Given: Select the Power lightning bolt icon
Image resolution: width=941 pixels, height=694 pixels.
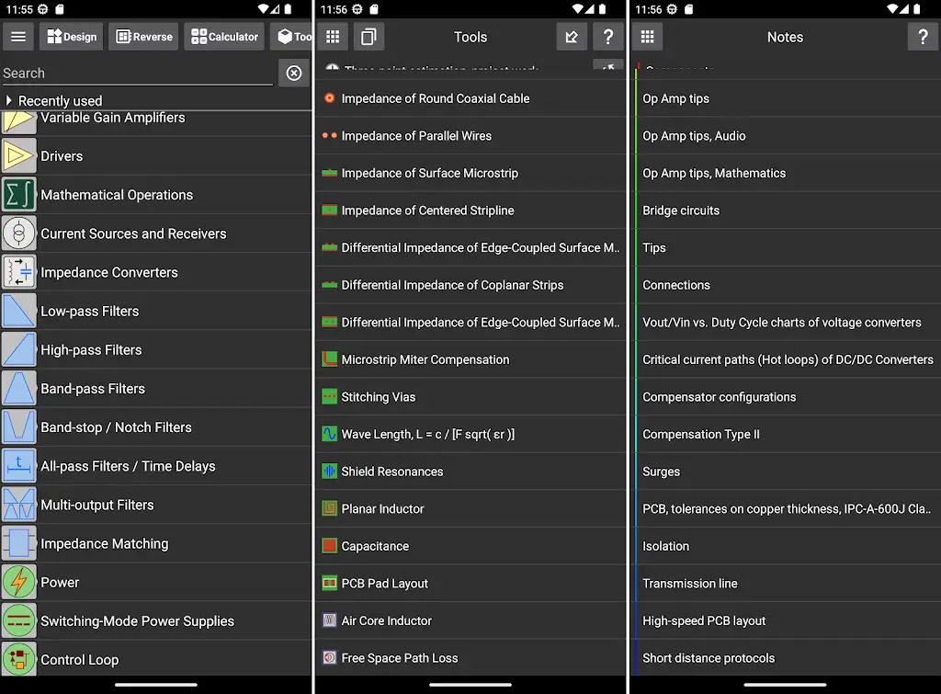Looking at the screenshot, I should 18,582.
